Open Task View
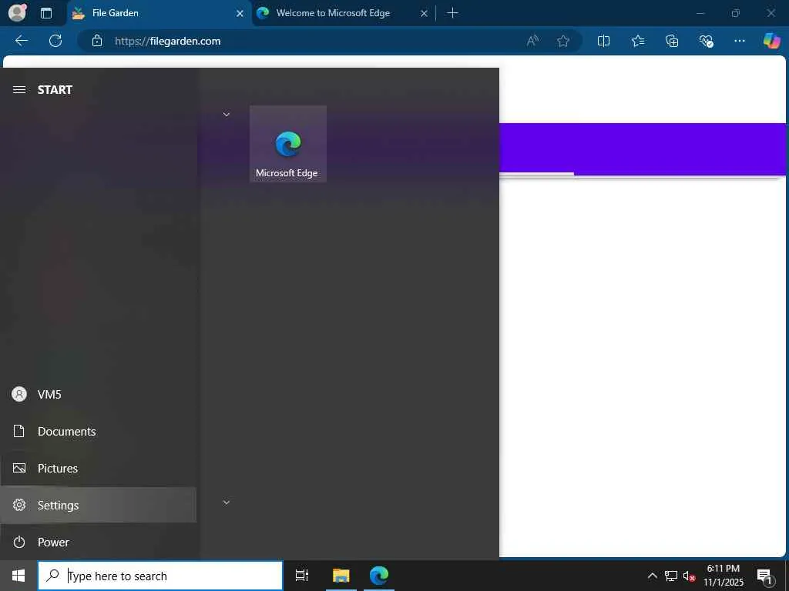The height and width of the screenshot is (591, 789). click(302, 576)
